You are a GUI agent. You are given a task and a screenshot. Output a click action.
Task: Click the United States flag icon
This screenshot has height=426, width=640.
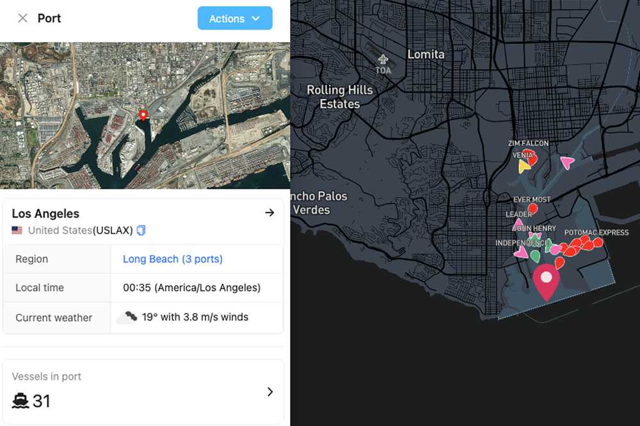tap(17, 230)
